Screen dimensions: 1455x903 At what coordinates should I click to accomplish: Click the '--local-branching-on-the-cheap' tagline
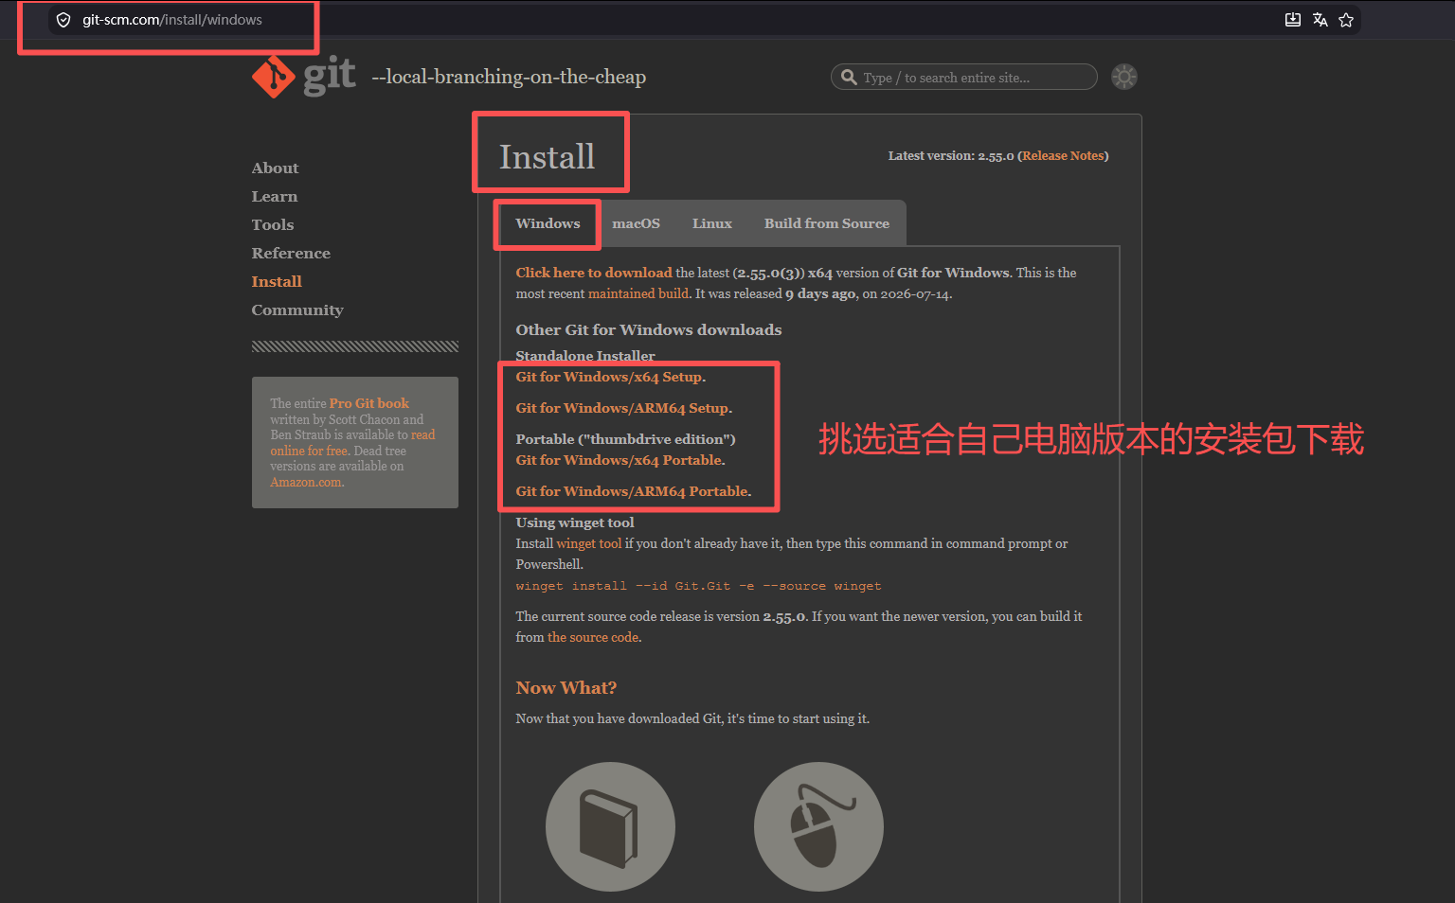(x=509, y=77)
